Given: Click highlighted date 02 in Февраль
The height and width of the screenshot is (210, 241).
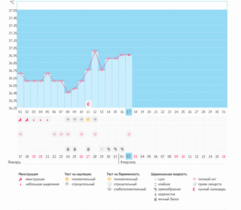Looking at the screenshot, I should point(129,156).
